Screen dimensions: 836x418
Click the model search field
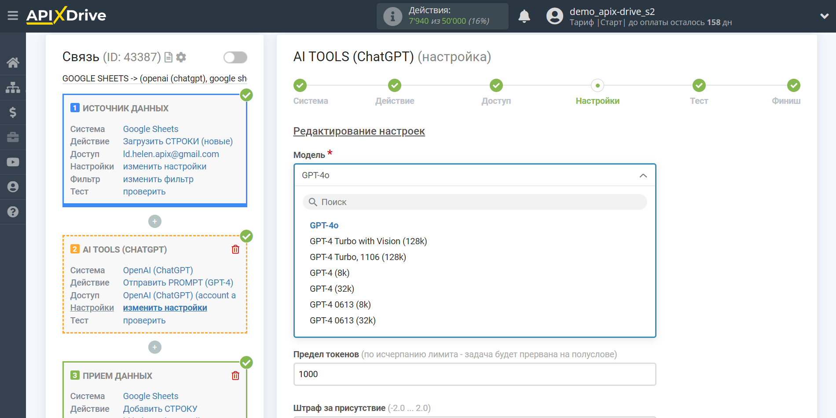pyautogui.click(x=475, y=202)
